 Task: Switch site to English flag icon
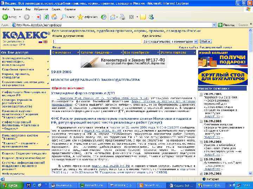46,42
